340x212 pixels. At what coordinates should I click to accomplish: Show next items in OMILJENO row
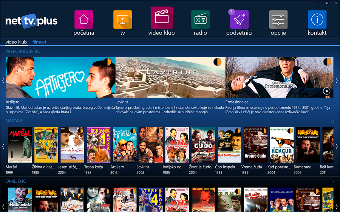[337, 206]
